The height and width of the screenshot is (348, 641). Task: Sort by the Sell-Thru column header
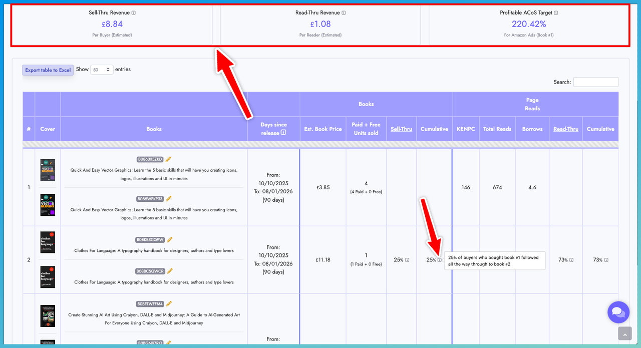point(402,129)
